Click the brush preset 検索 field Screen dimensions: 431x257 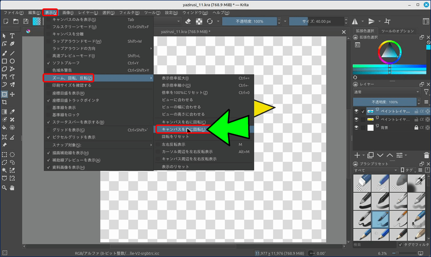(x=374, y=244)
